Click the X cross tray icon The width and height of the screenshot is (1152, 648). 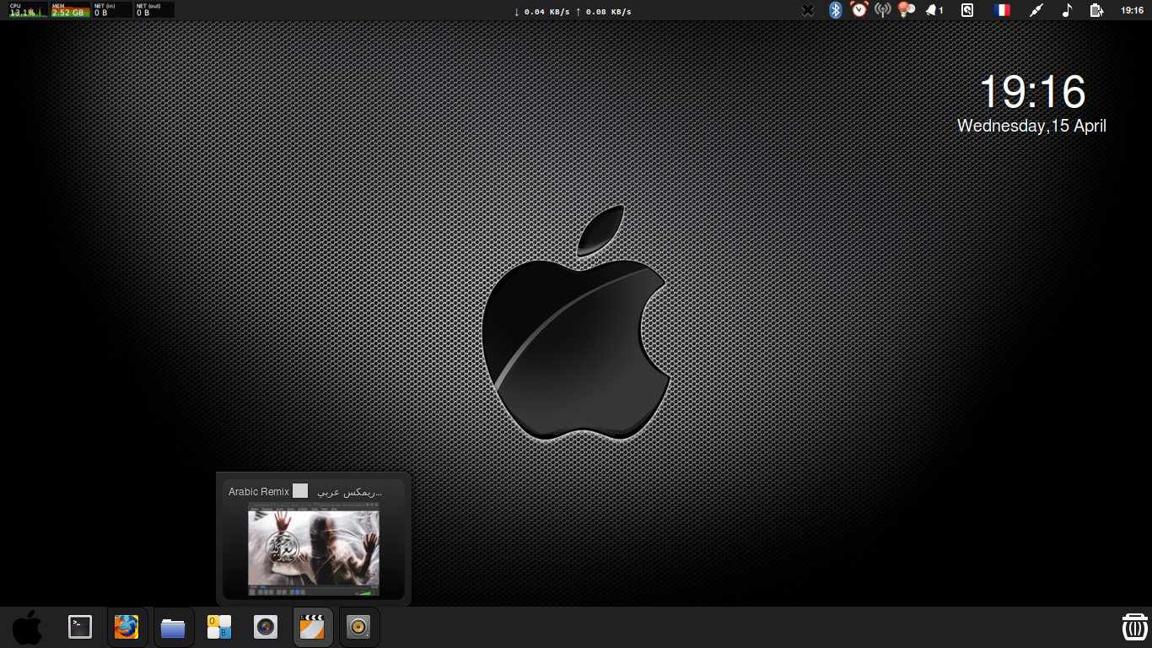point(808,10)
